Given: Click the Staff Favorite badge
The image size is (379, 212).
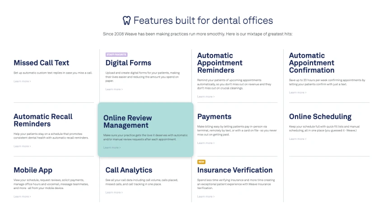Looking at the screenshot, I should tap(117, 55).
